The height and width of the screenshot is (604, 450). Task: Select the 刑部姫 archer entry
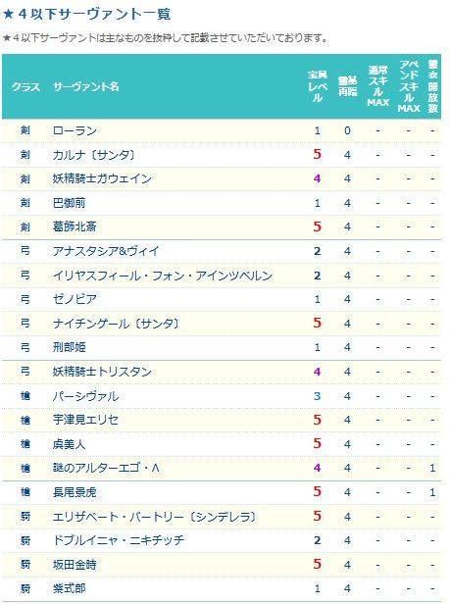click(69, 347)
